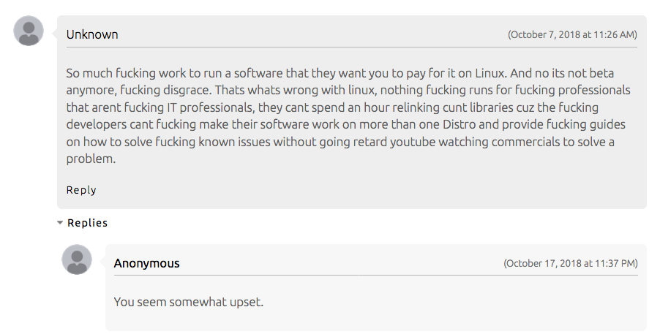The width and height of the screenshot is (660, 334).
Task: Click the "You seem somewhat upset." reply text
Action: tap(188, 301)
